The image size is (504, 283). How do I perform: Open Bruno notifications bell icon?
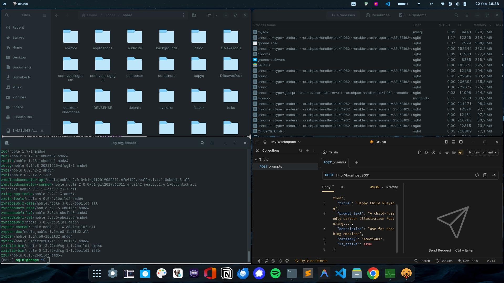[x=280, y=261]
